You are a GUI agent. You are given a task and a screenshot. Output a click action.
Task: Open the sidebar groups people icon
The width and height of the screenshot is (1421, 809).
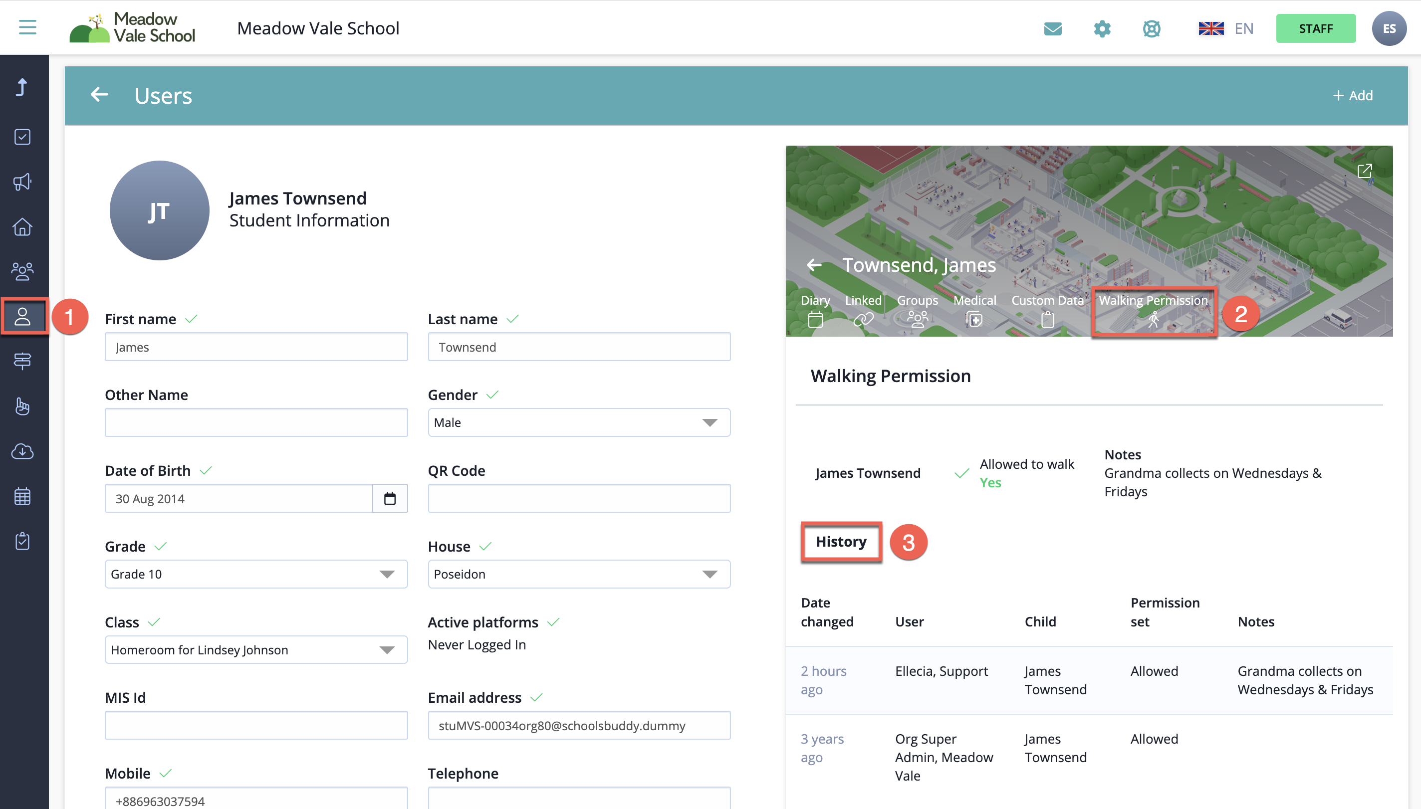point(22,271)
